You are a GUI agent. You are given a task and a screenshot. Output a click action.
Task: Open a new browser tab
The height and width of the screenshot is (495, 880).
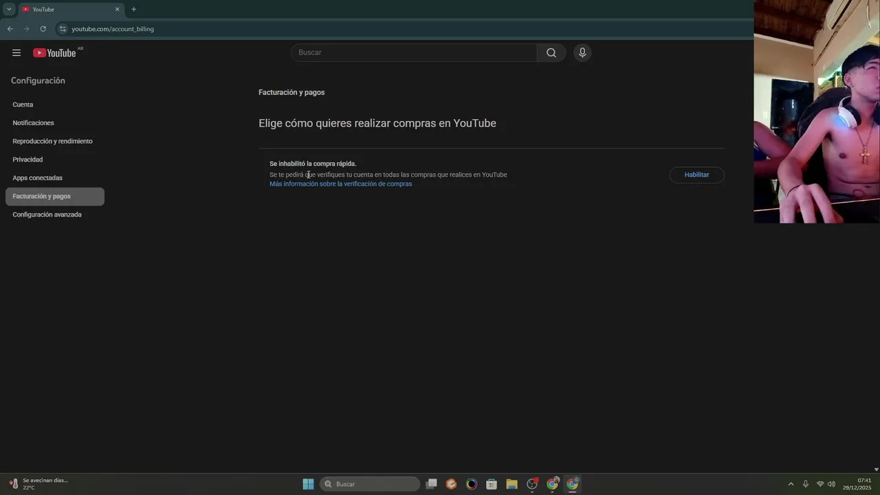[x=133, y=9]
